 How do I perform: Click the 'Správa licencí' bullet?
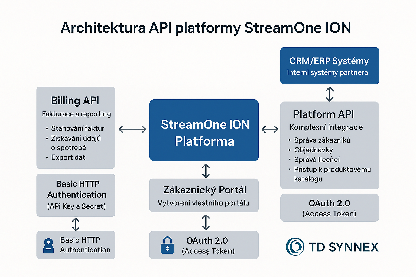317,160
